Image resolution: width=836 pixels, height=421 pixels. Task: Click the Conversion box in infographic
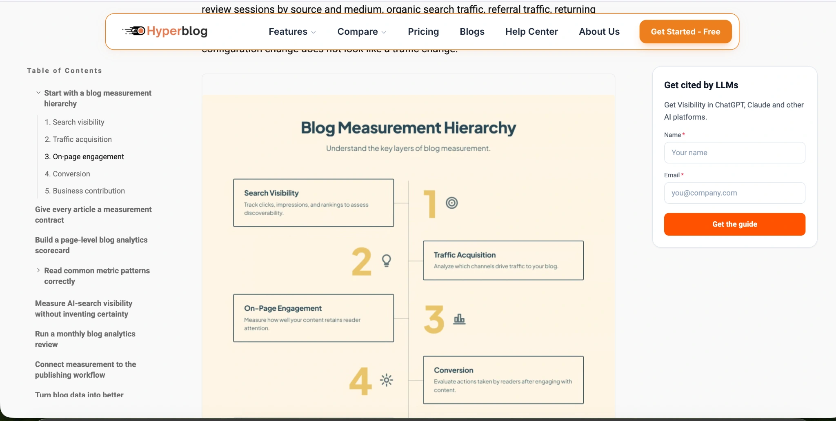(503, 380)
